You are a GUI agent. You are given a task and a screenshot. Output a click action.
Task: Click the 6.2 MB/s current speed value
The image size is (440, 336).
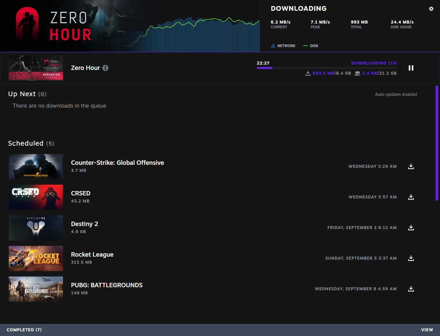[x=281, y=22]
